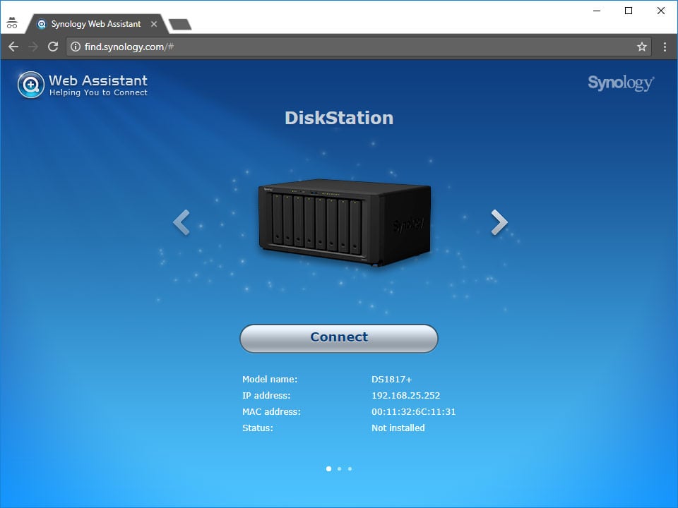The width and height of the screenshot is (678, 508).
Task: Minimize the browser window
Action: click(x=597, y=11)
